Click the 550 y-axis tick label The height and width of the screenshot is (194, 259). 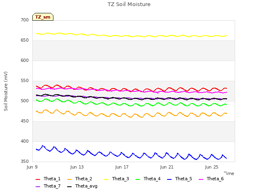[25, 81]
